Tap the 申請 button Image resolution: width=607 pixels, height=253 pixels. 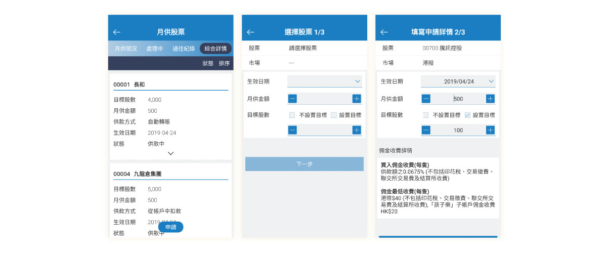170,227
